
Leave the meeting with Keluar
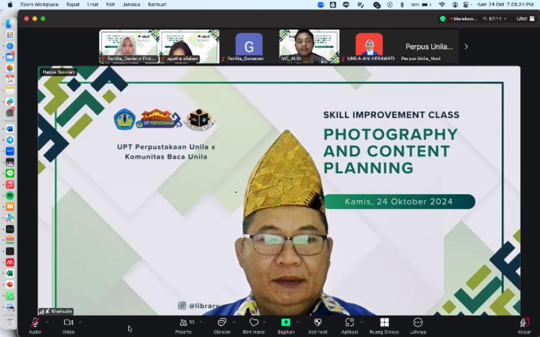(524, 324)
